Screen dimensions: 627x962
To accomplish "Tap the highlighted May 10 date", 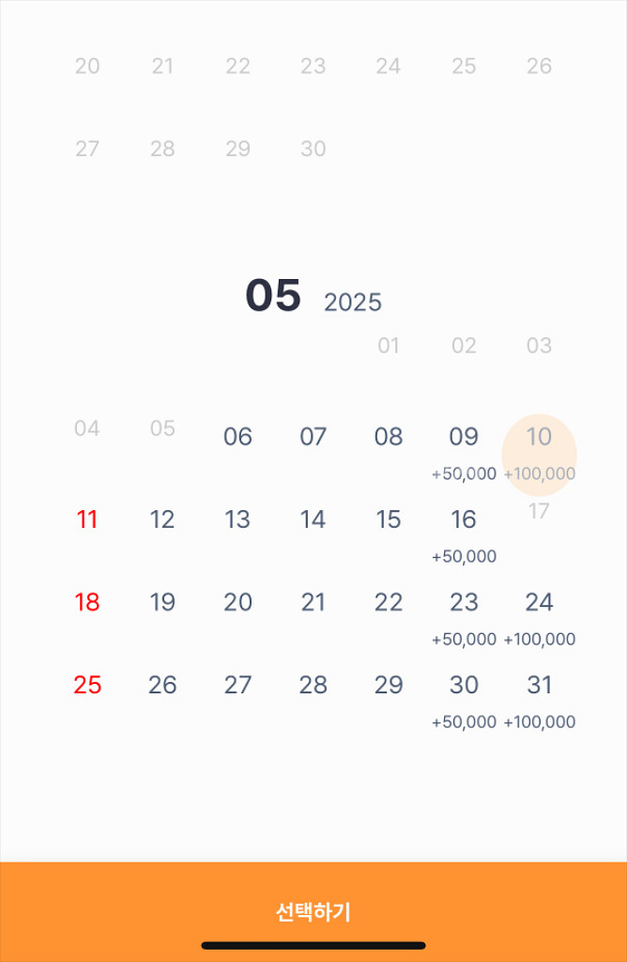I will (x=540, y=455).
